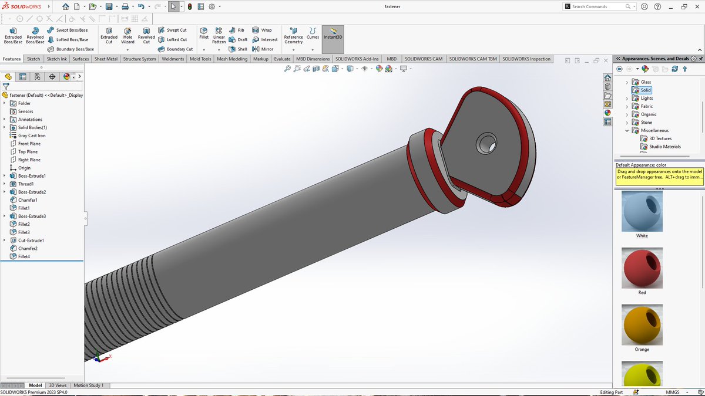Image resolution: width=705 pixels, height=396 pixels.
Task: Click the Extruded Boss/Base tool
Action: tap(13, 35)
